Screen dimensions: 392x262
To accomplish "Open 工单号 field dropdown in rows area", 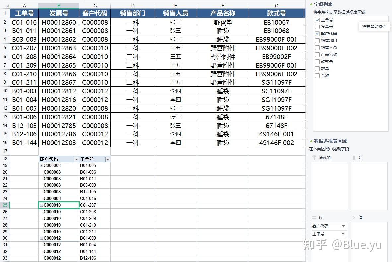I will (x=343, y=234).
